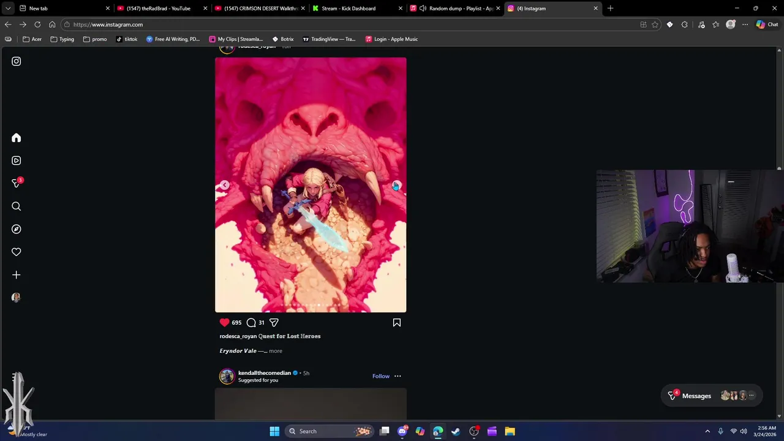Click the taskbar Search box
The image size is (784, 441).
point(330,431)
